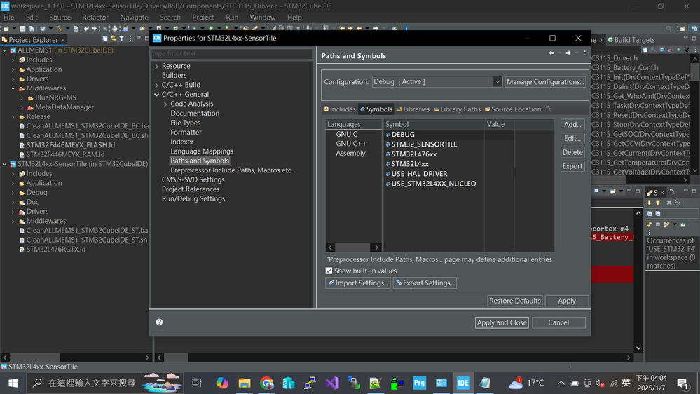This screenshot has height=394, width=700.
Task: Collapse the STM32L4xx-SensorTile project node
Action: click(4, 164)
